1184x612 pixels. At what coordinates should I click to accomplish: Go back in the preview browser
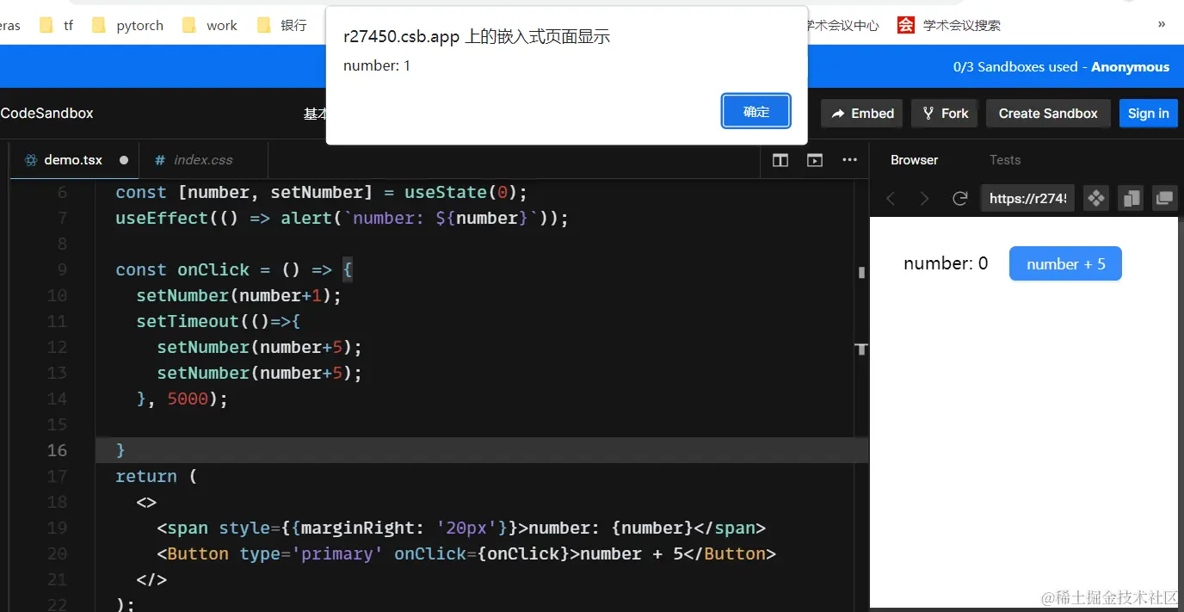click(x=891, y=199)
